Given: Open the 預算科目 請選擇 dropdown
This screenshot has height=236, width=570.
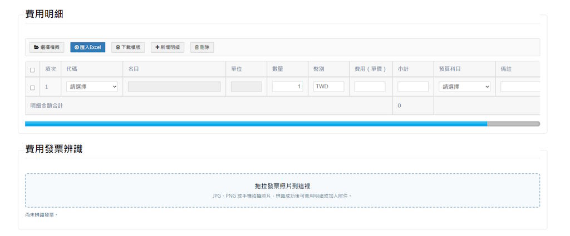Looking at the screenshot, I should click(464, 87).
